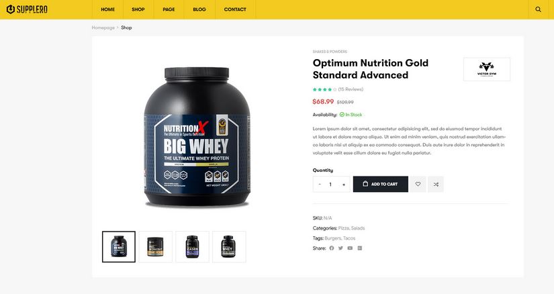
Task: Click the Homepage breadcrumb link
Action: click(103, 28)
